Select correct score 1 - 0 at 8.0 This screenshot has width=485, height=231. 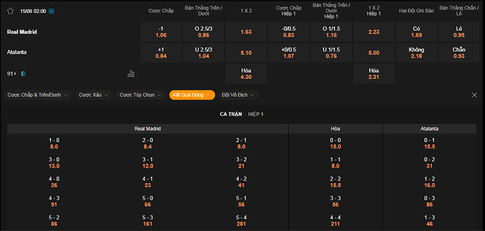coord(54,144)
